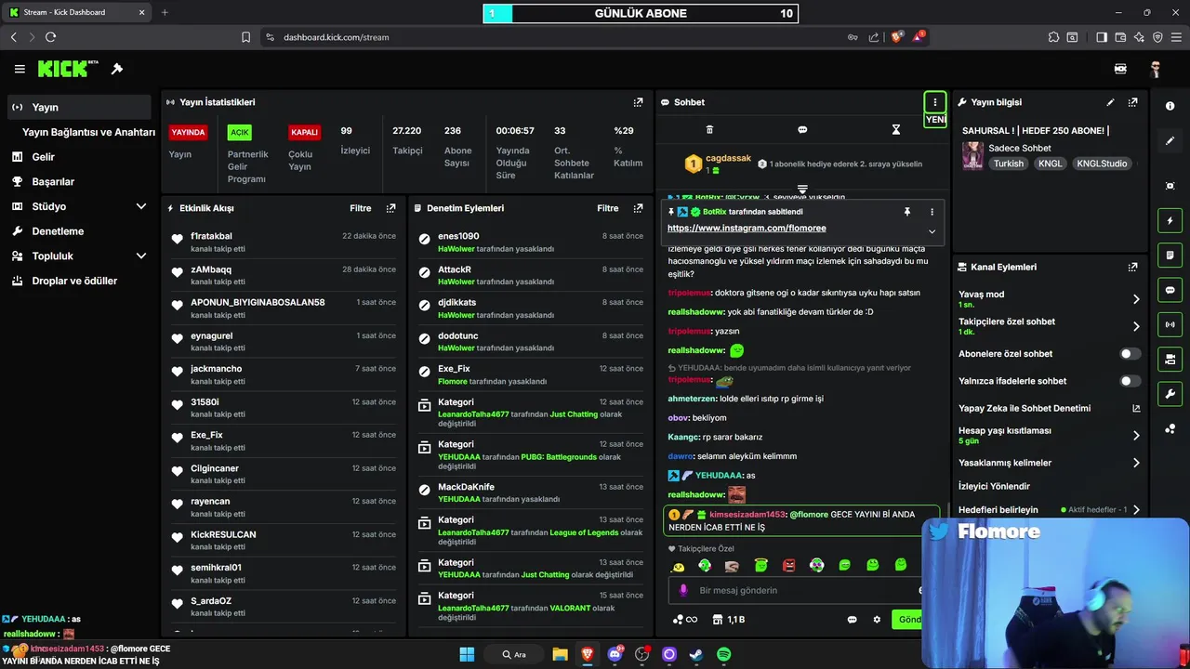Click the channel points infinity icon

click(x=685, y=620)
